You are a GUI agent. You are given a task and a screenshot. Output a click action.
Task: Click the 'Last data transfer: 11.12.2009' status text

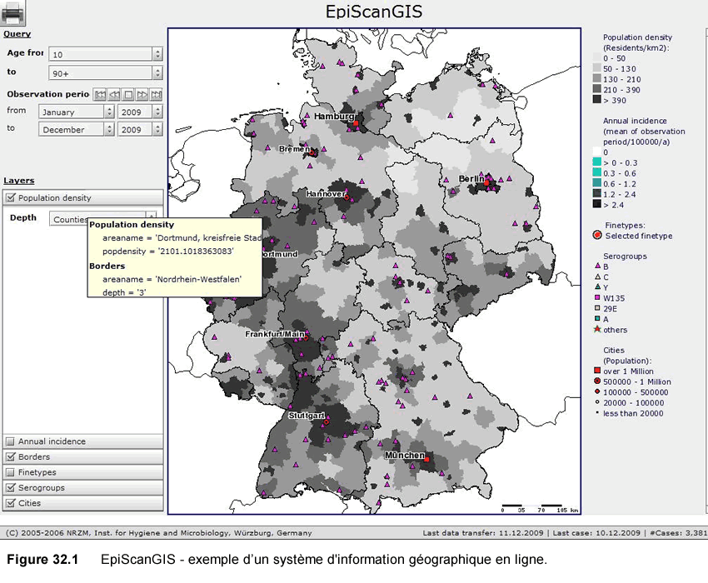482,533
